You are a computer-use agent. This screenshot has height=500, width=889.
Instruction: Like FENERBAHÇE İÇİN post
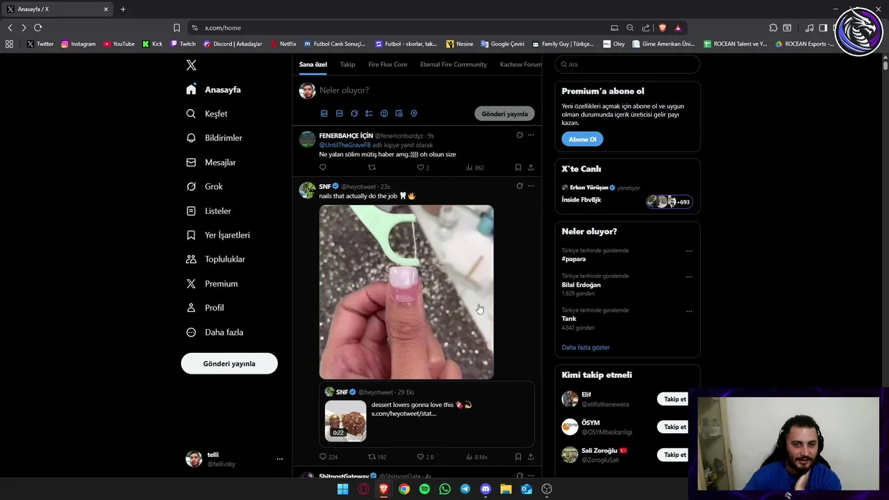420,167
